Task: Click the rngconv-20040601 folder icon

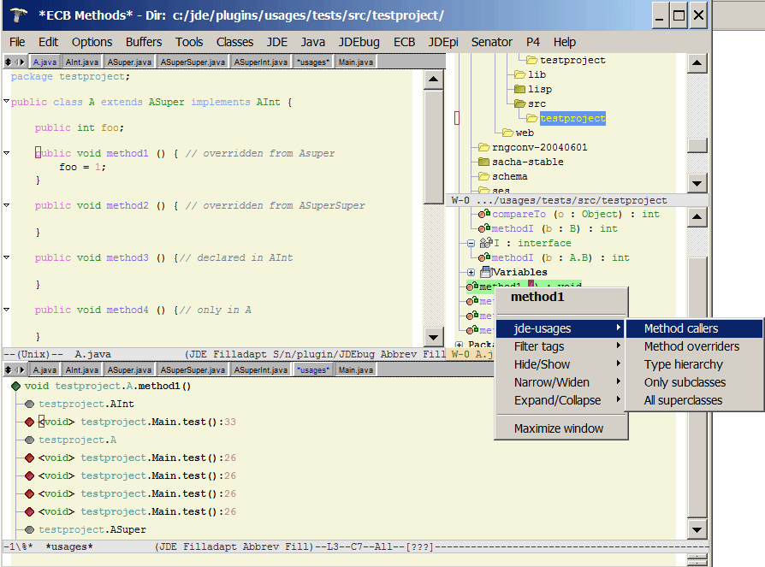Action: coord(483,147)
